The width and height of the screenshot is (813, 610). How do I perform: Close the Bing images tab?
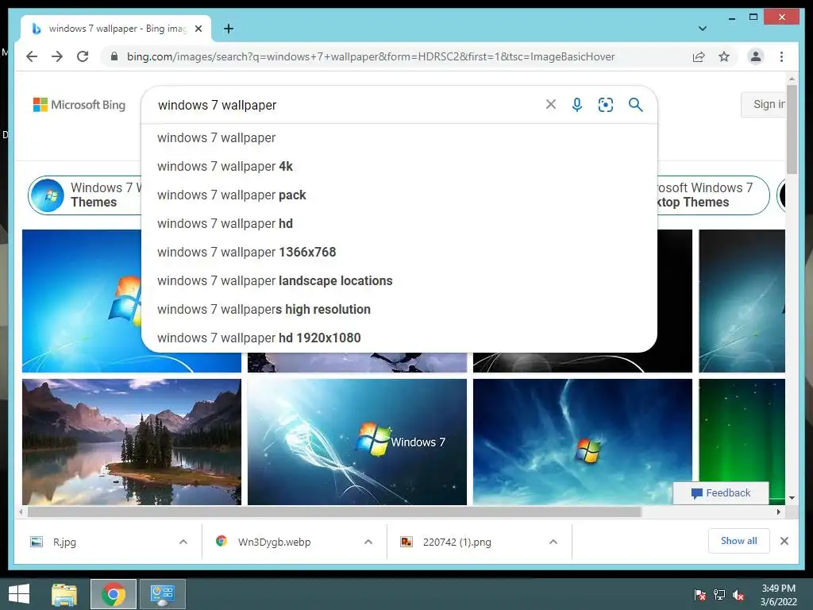click(x=198, y=29)
